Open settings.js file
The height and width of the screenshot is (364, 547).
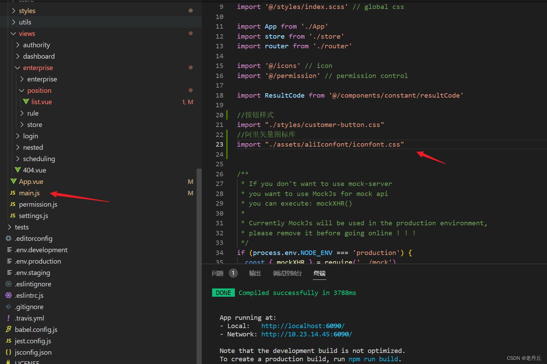(x=33, y=216)
